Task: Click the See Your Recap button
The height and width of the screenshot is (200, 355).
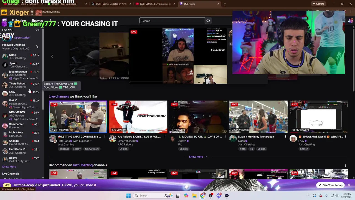Action: [x=330, y=185]
